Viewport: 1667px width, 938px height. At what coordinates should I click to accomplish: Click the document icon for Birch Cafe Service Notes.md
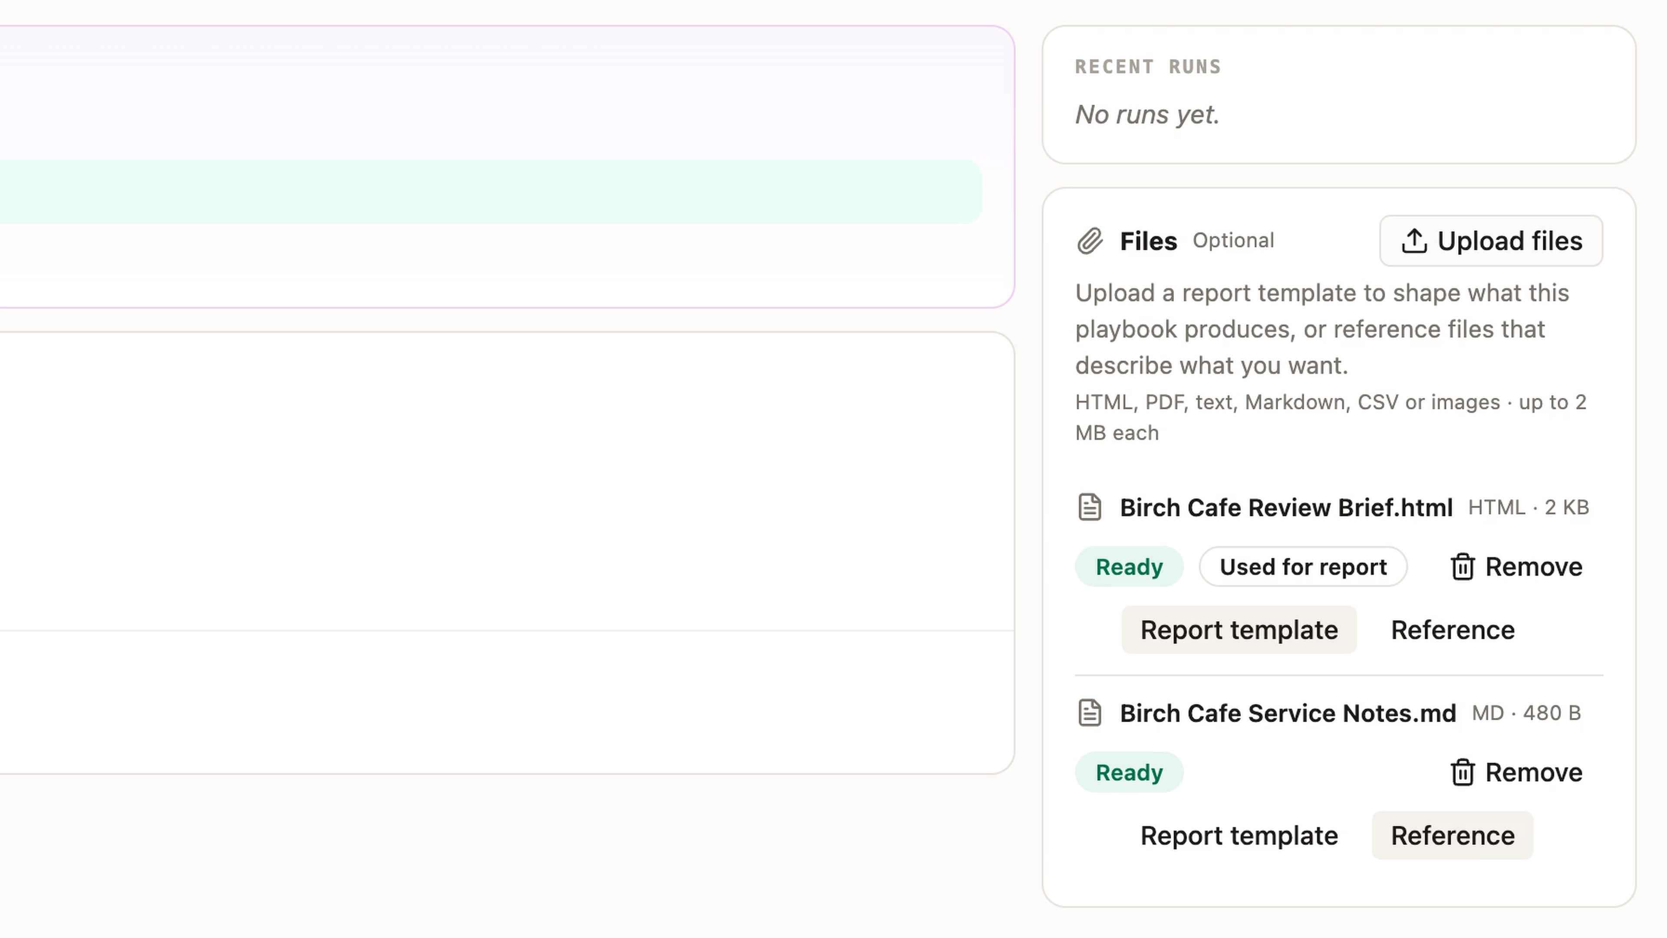click(x=1090, y=713)
